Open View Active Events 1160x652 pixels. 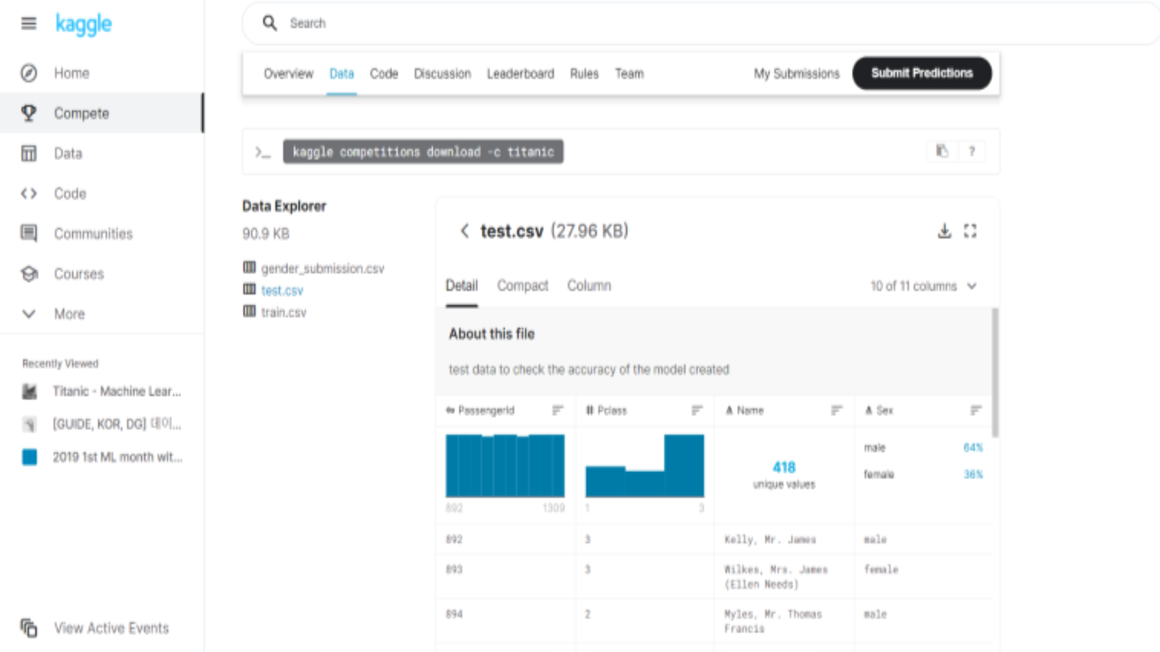111,628
